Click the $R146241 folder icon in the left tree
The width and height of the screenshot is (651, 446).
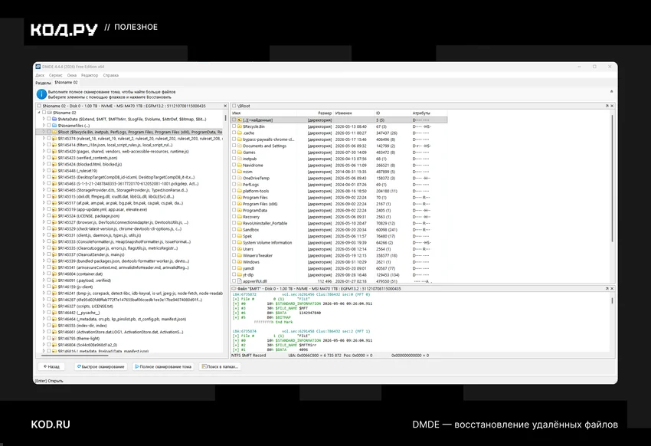pos(54,294)
